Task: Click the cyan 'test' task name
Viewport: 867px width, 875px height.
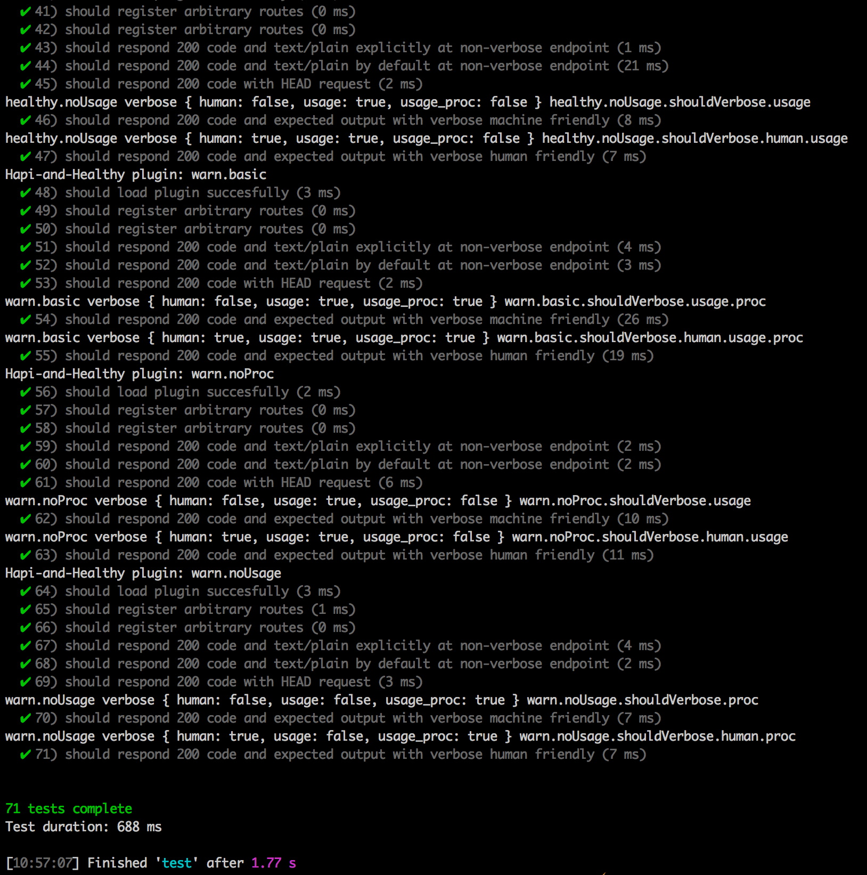Action: (176, 863)
